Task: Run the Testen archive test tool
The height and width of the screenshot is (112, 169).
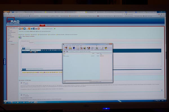Action: [74, 48]
